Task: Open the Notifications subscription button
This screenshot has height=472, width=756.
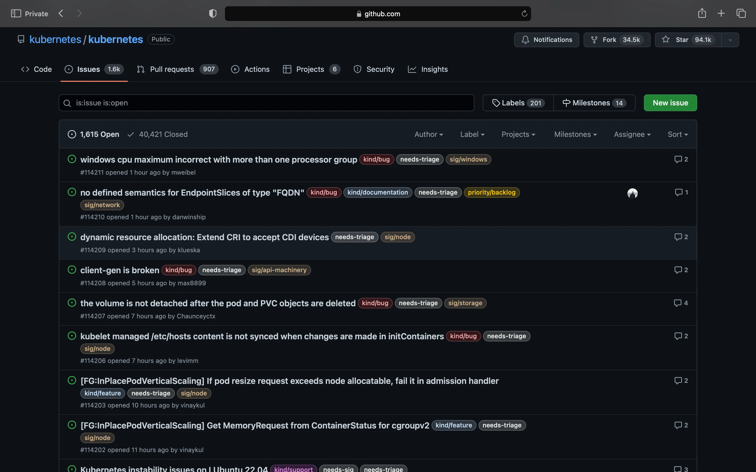Action: [546, 40]
